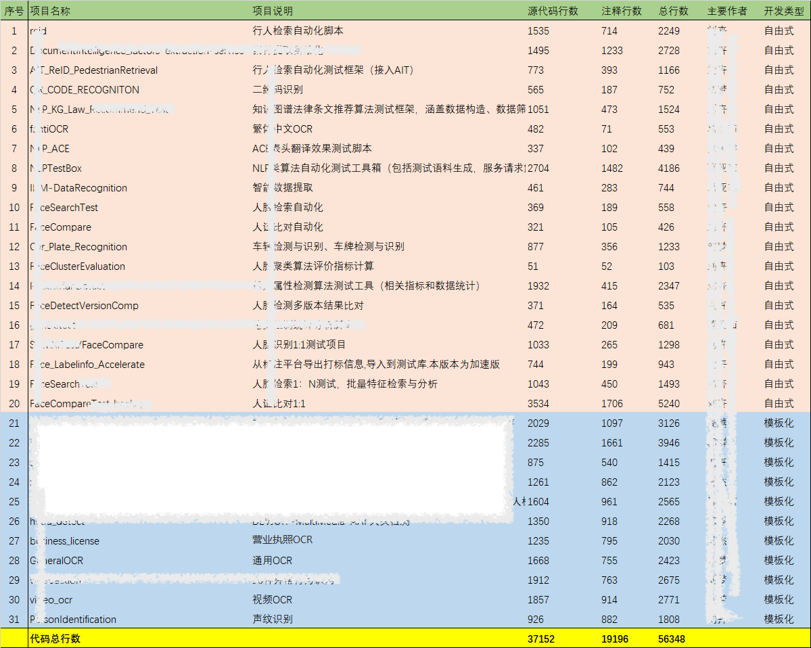The height and width of the screenshot is (648, 811).
Task: Click FaceClusterEvaluation project cell
Action: click(x=78, y=267)
